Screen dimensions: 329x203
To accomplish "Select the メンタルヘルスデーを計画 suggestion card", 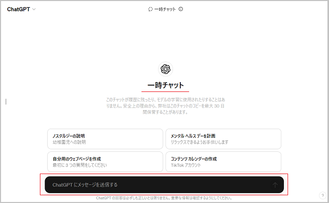I will pos(223,139).
